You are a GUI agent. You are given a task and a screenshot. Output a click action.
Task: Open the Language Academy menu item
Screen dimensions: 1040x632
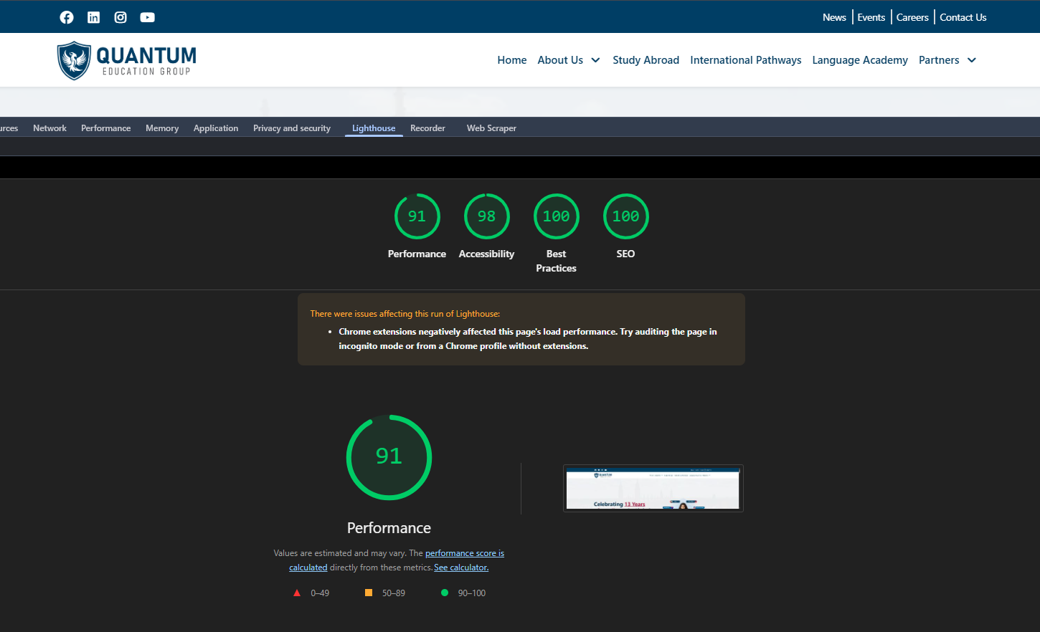859,60
